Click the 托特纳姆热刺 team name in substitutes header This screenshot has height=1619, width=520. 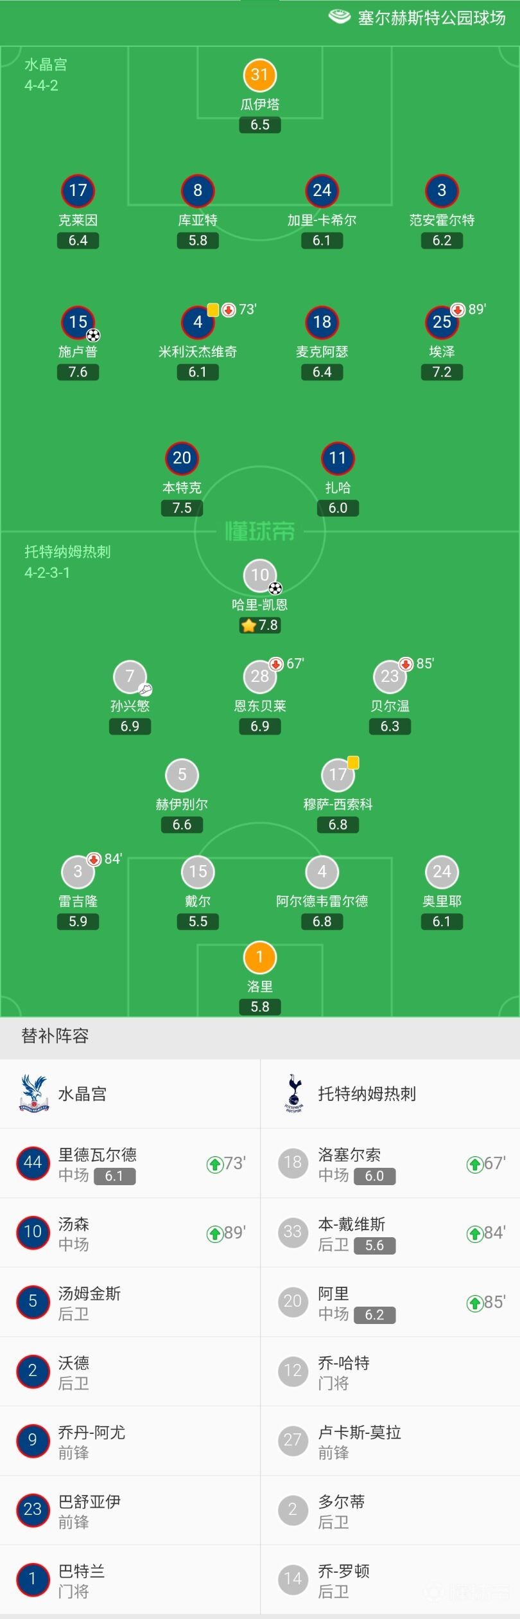(367, 1094)
